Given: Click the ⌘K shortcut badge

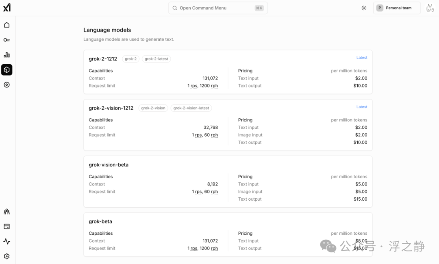Looking at the screenshot, I should (x=259, y=8).
